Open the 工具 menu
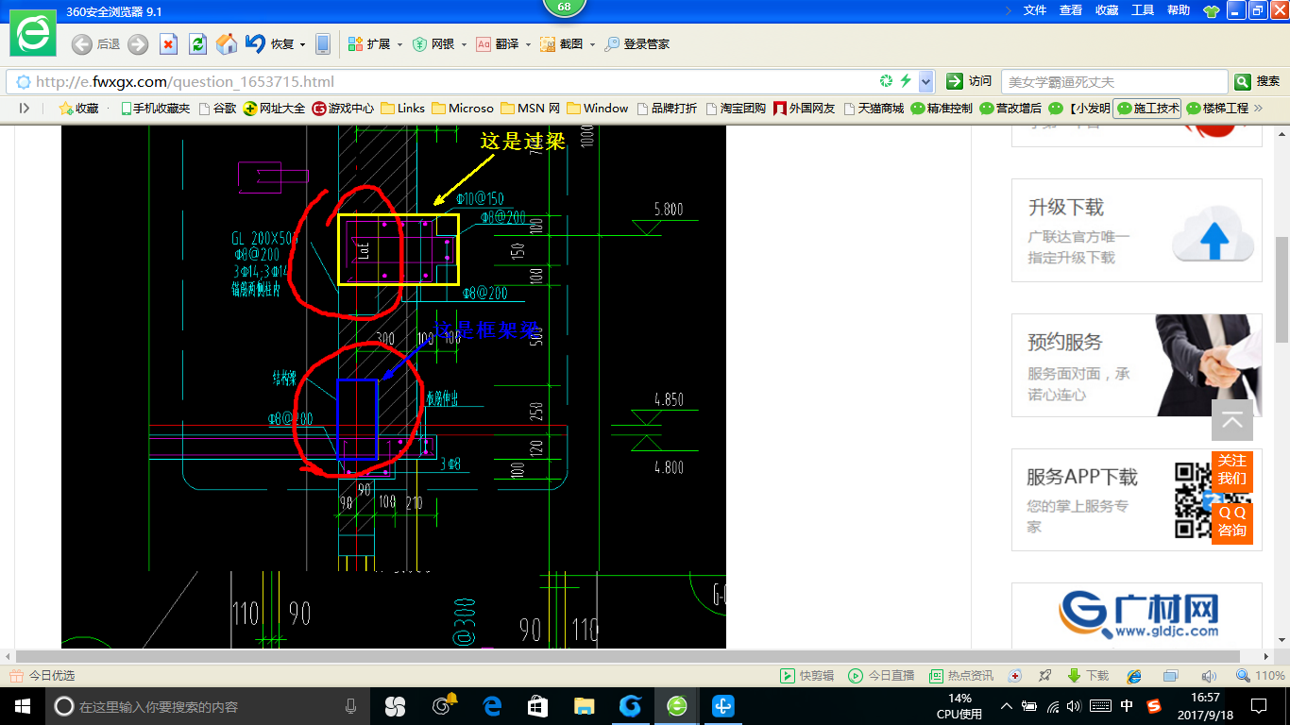The image size is (1290, 725). [x=1143, y=9]
